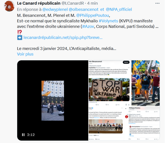The width and height of the screenshot is (167, 143).
Task: Open @PhilippePoutou mention in tweet text
Action: [93, 15]
